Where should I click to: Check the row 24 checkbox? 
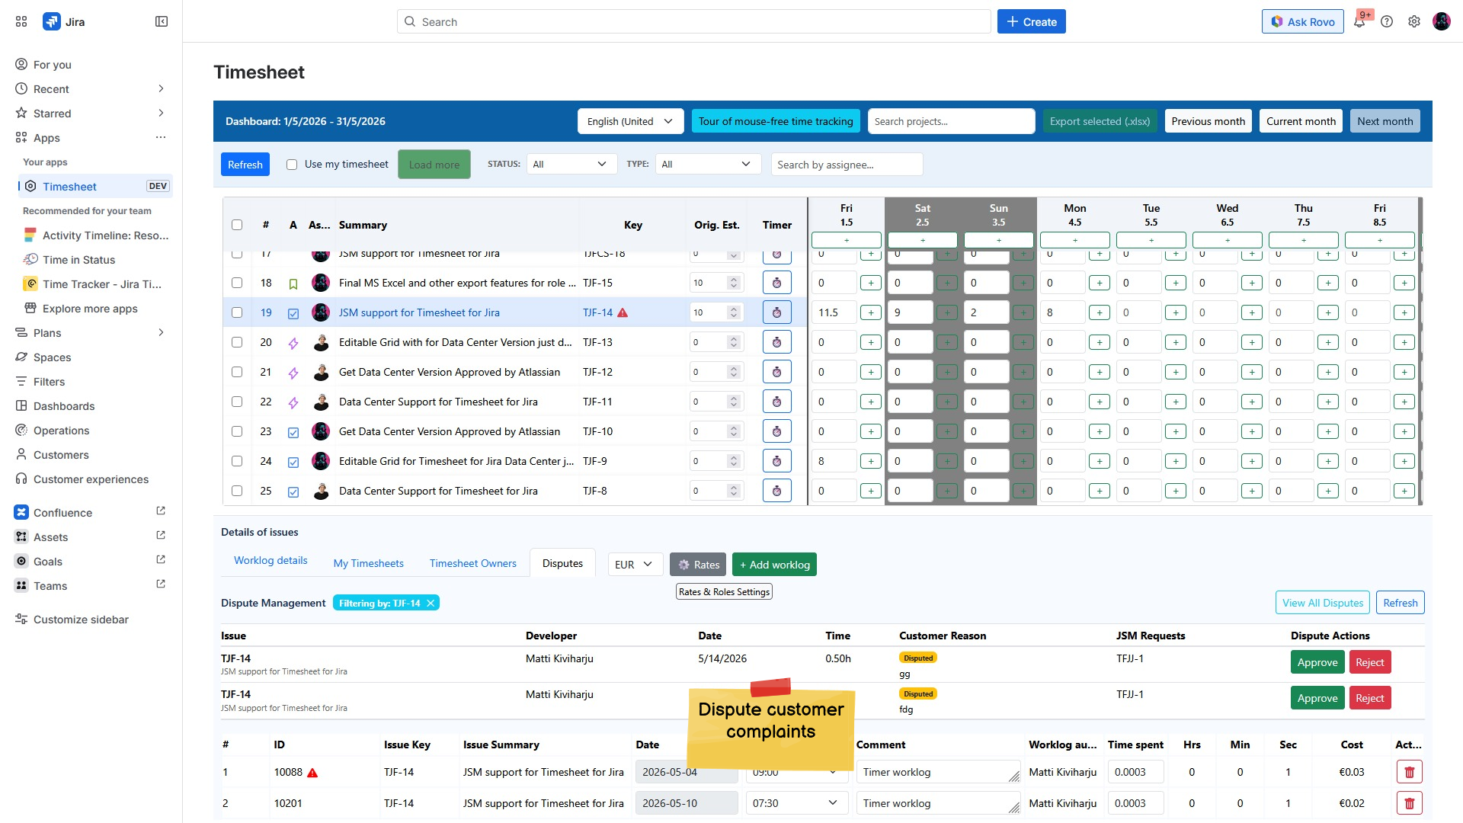[x=237, y=461]
